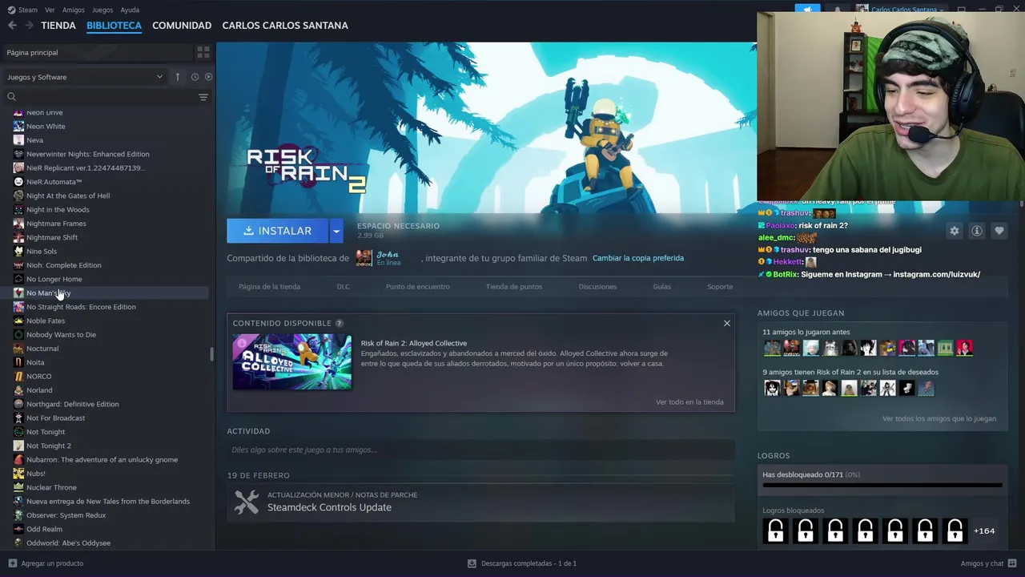Open the Amigos menu

click(x=74, y=10)
